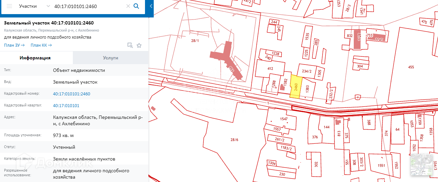
Task: Switch to the Услуги tab
Action: tap(110, 58)
